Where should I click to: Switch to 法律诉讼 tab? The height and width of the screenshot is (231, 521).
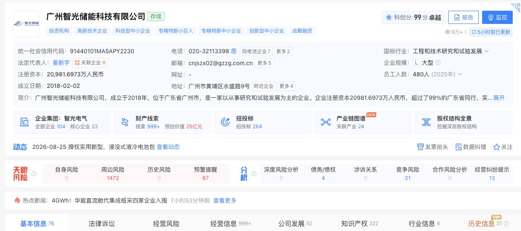tap(102, 224)
